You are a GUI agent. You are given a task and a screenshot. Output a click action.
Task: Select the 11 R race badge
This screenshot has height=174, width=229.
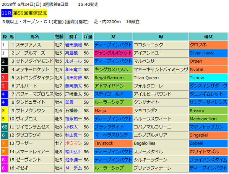click(7, 13)
